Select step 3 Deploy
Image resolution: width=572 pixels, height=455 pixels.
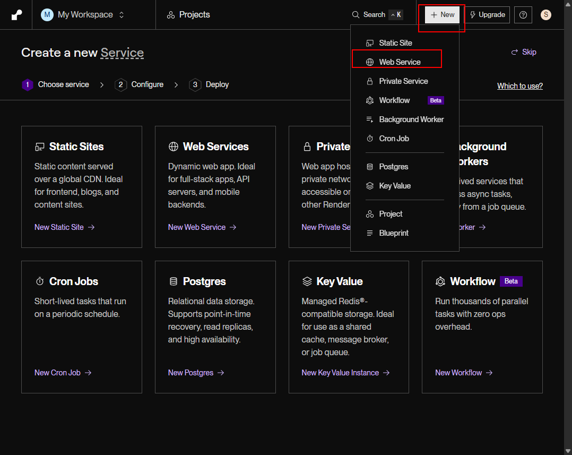pyautogui.click(x=209, y=84)
